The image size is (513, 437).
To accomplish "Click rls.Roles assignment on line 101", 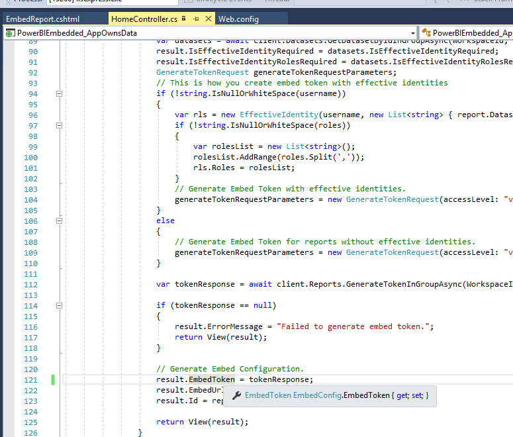I will [244, 168].
